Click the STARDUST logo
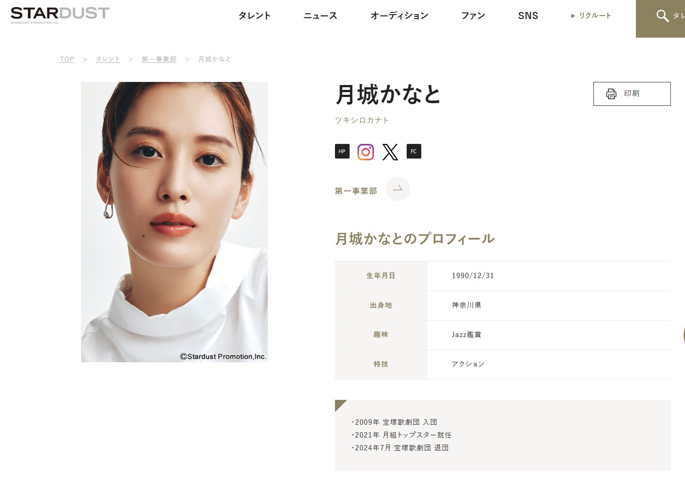Screen dimensions: 685x488 point(60,15)
